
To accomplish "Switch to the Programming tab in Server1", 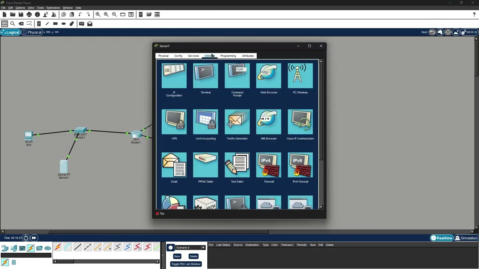I will tap(228, 56).
